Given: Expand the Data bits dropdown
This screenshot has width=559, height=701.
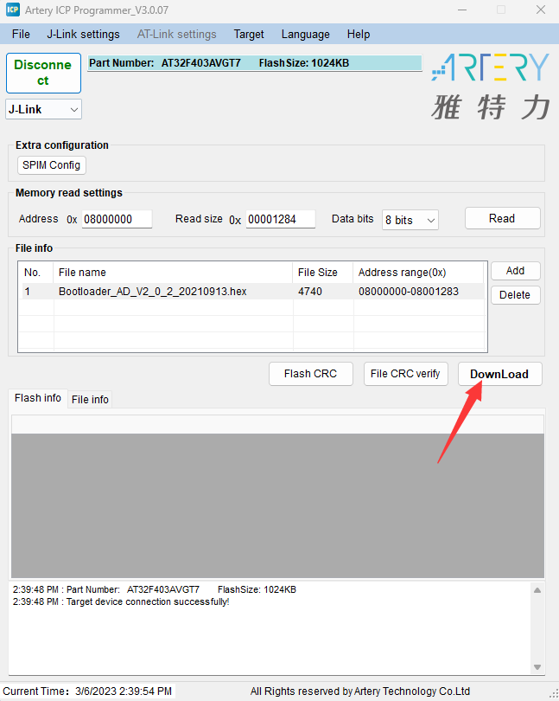Looking at the screenshot, I should 410,220.
